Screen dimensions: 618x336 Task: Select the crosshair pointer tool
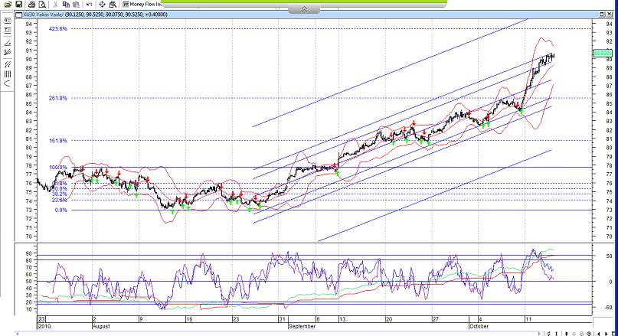[x=102, y=5]
